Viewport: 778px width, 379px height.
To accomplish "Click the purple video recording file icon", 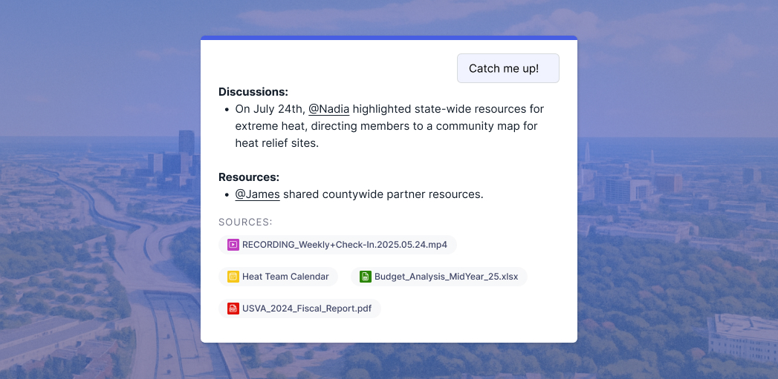I will [x=233, y=245].
